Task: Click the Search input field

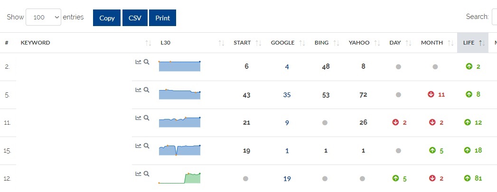Action: click(x=494, y=17)
